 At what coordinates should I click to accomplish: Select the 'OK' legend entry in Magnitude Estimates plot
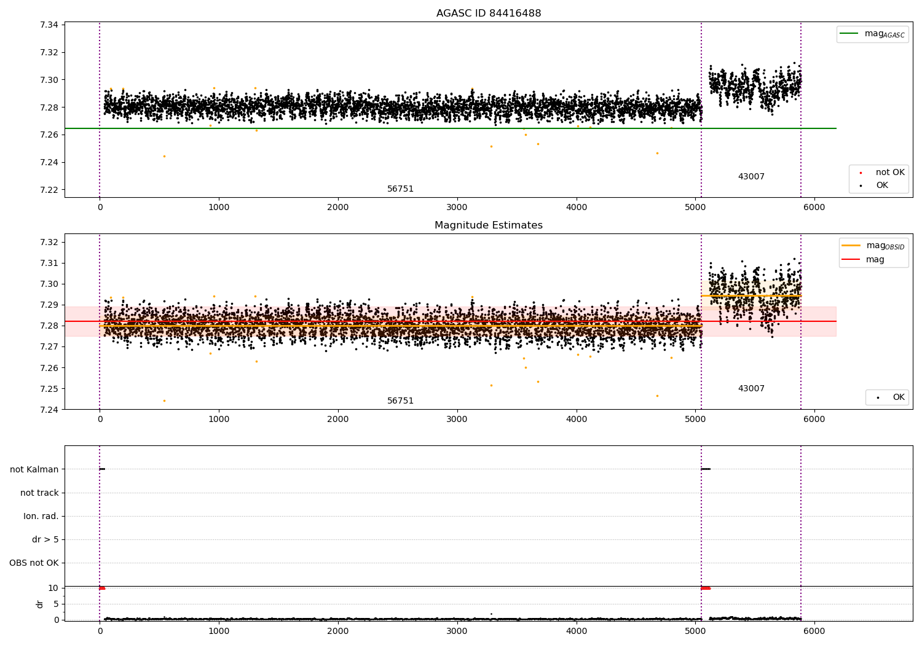899,397
